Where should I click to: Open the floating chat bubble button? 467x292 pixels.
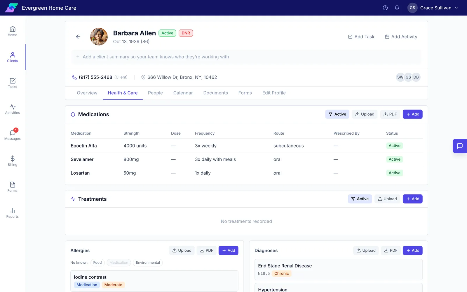460,146
